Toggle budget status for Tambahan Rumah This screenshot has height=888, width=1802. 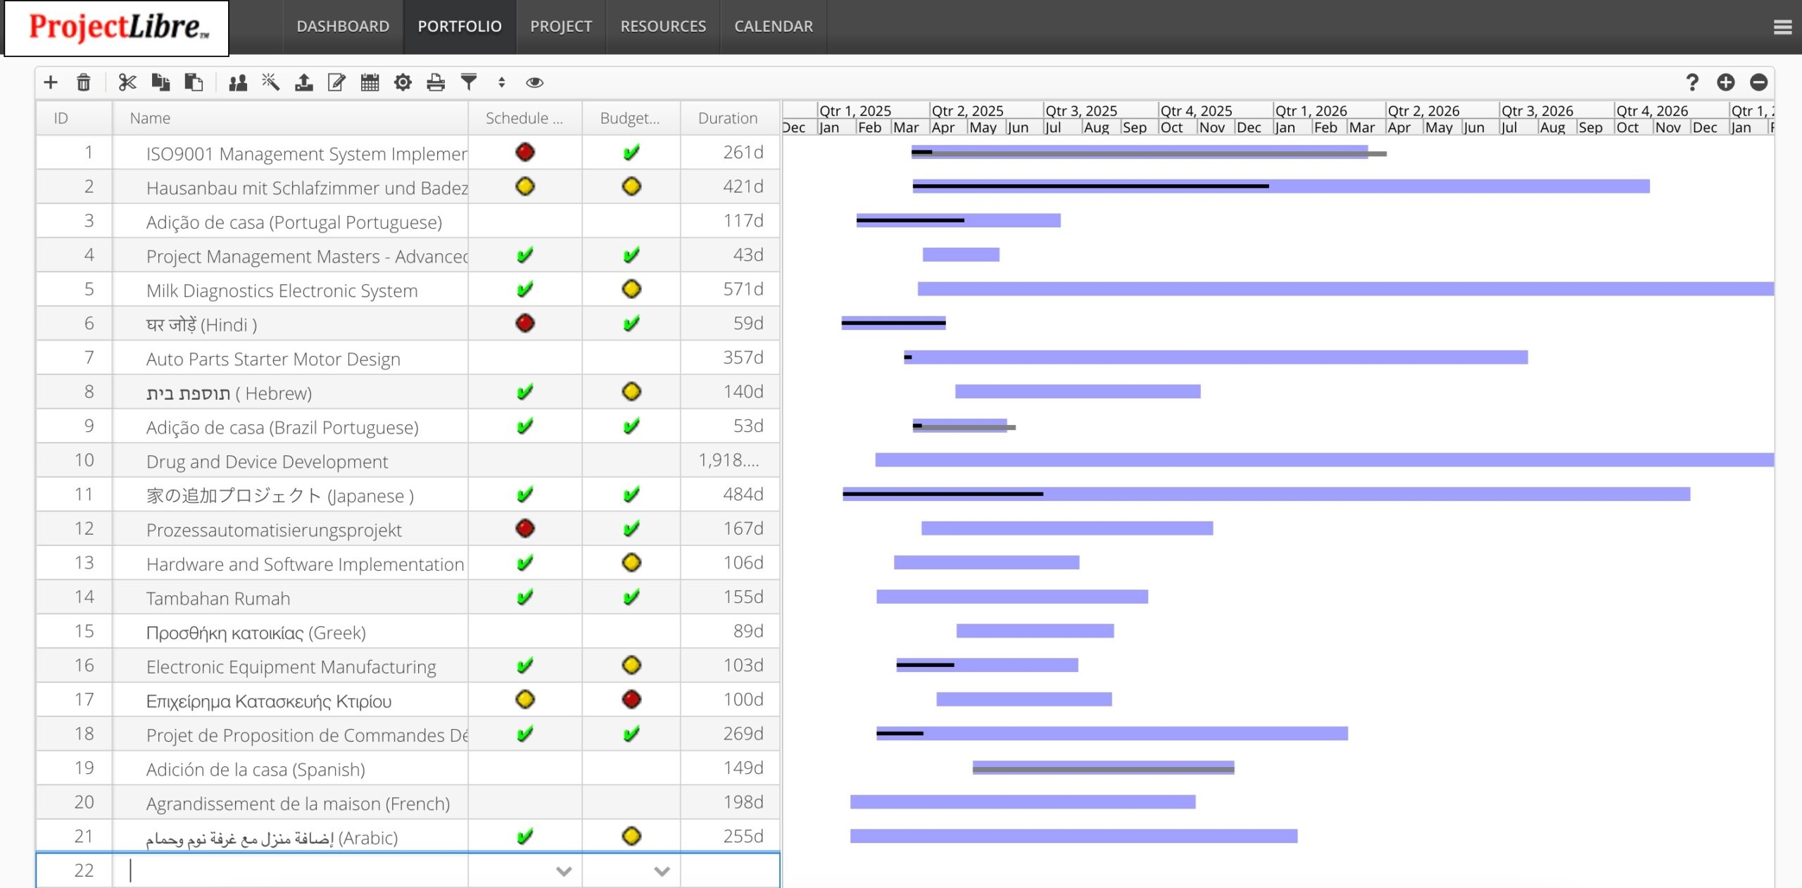(x=631, y=597)
